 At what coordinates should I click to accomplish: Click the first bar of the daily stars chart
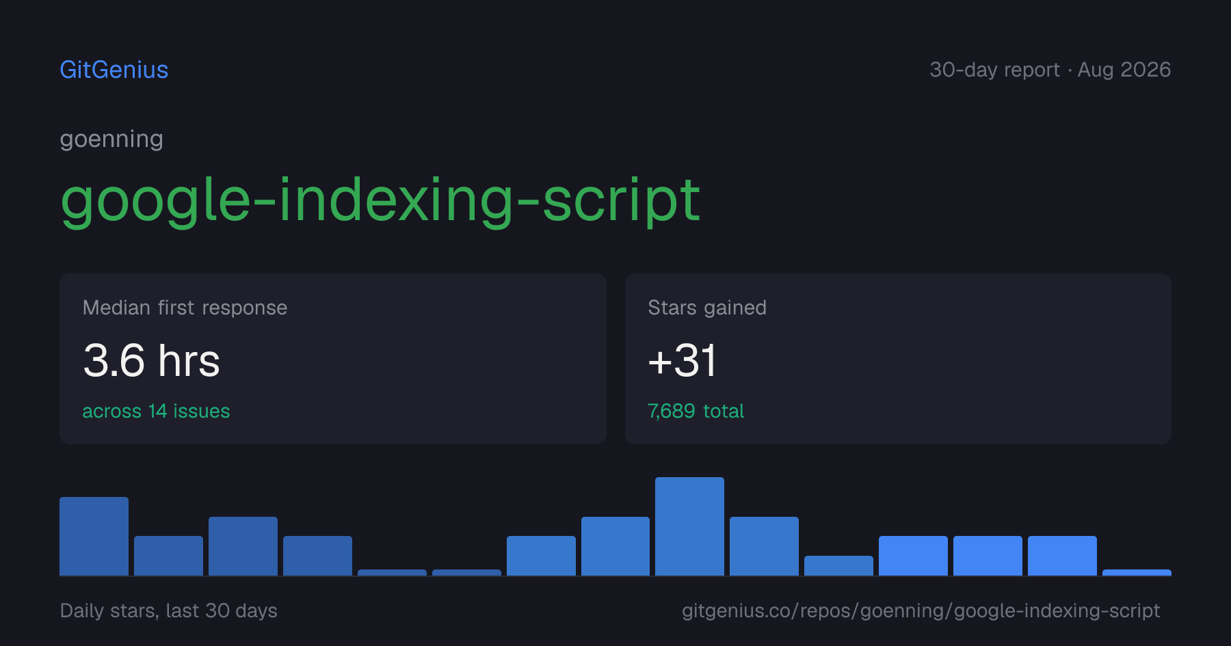(94, 536)
